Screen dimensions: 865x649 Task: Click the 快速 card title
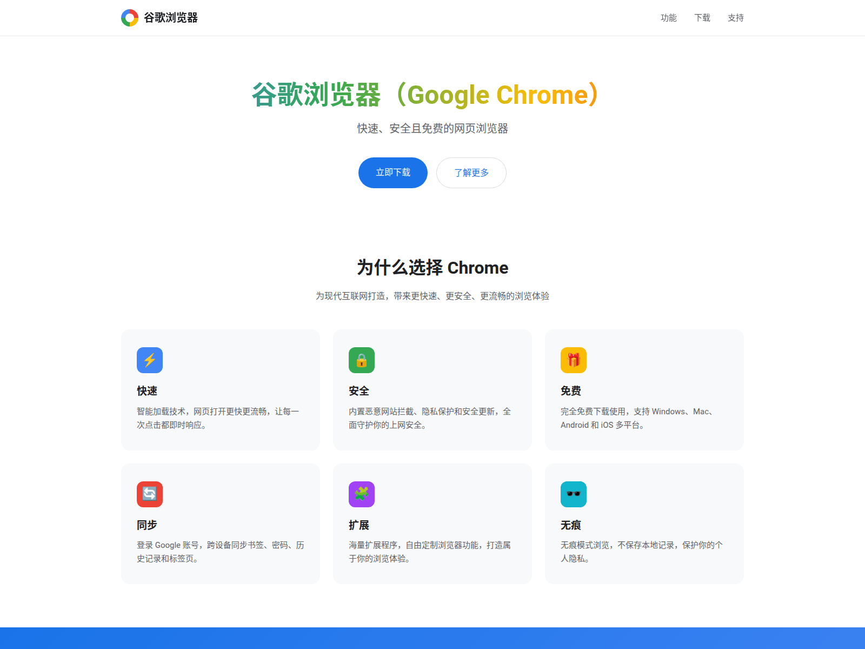click(x=147, y=390)
